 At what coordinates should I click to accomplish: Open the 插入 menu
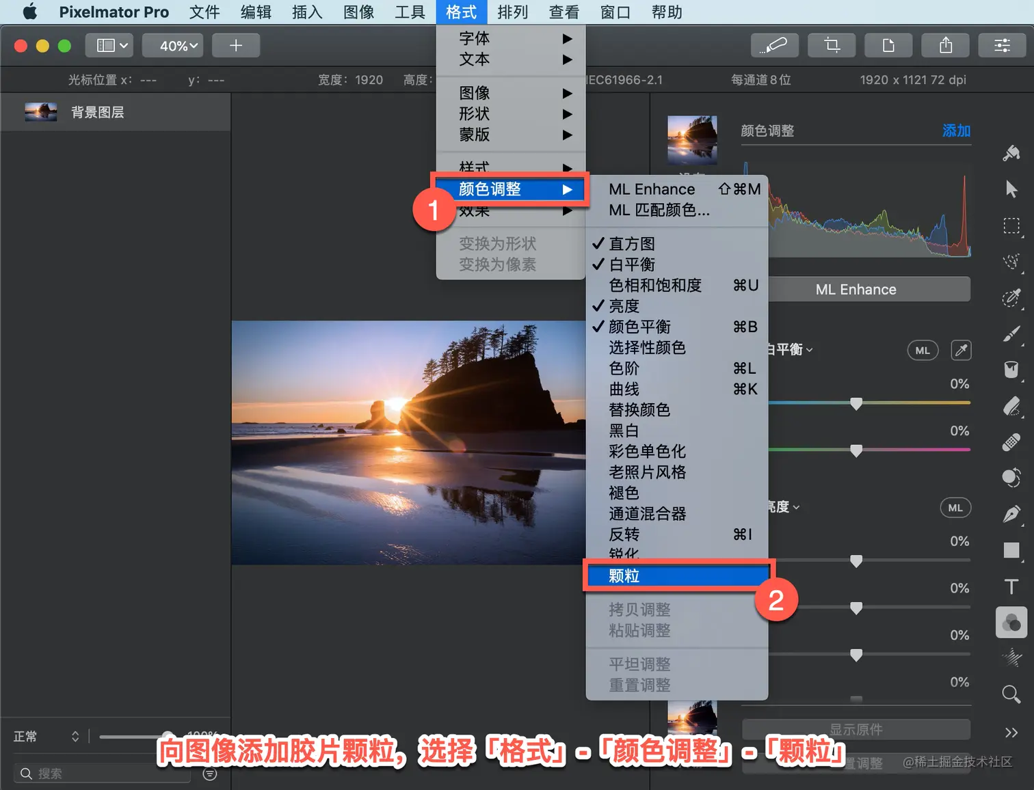(x=307, y=12)
